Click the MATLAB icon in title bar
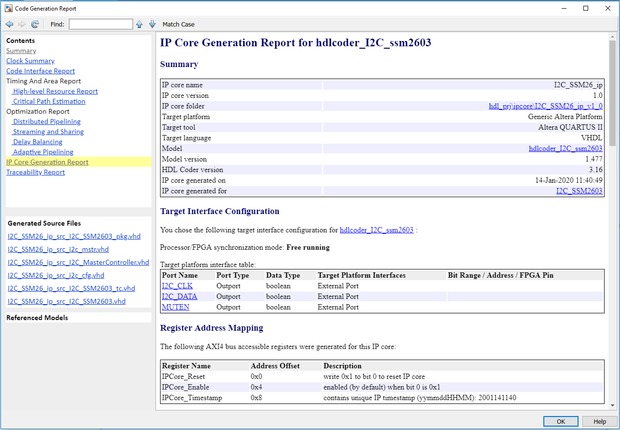 [x=8, y=8]
